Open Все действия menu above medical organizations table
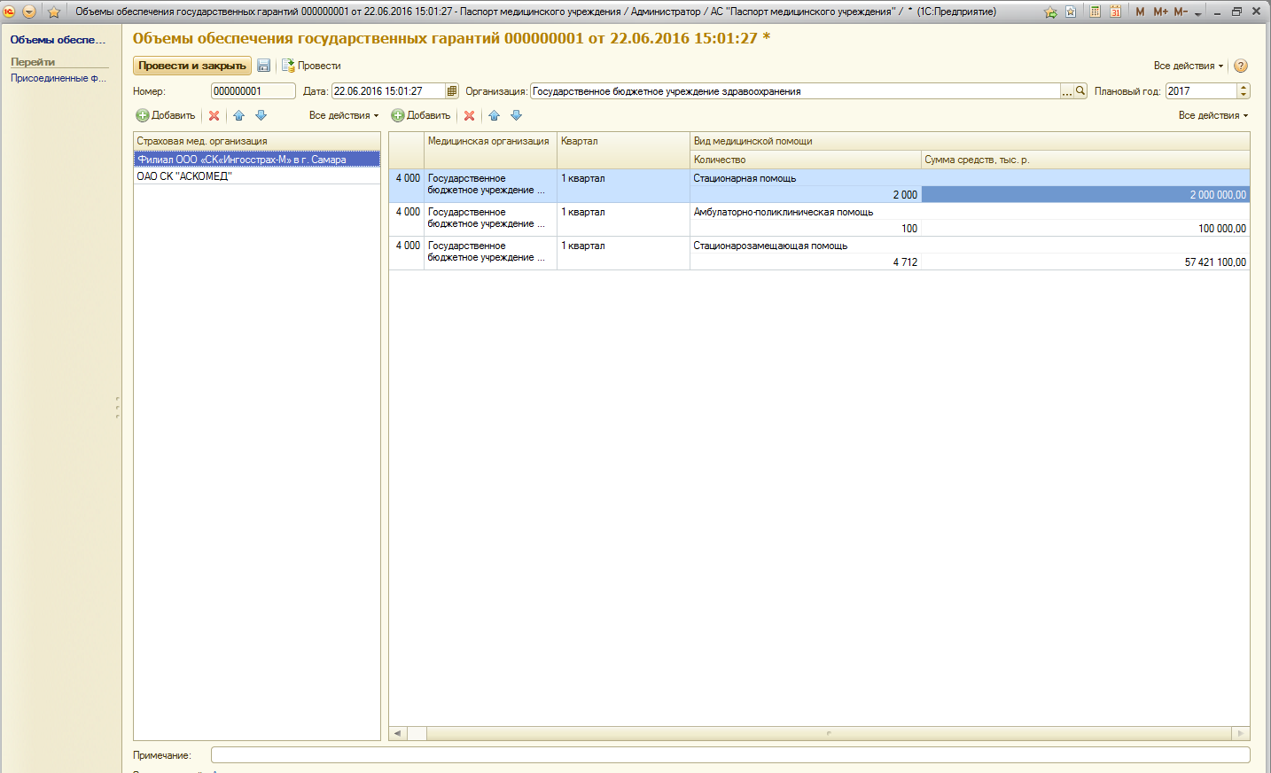 [1213, 115]
